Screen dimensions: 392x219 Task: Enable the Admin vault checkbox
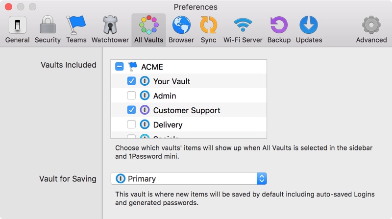coord(131,96)
